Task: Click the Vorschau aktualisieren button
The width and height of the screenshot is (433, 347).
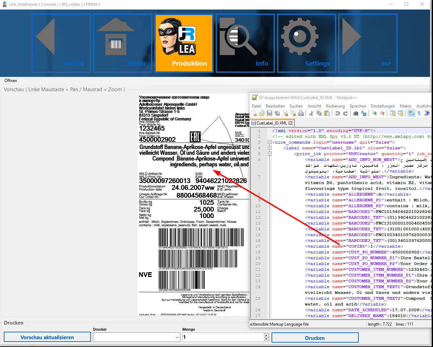Action: click(x=47, y=337)
